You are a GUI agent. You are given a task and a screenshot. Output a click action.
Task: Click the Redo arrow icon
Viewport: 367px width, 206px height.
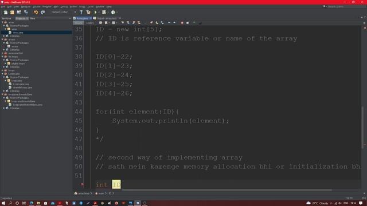(x=42, y=12)
